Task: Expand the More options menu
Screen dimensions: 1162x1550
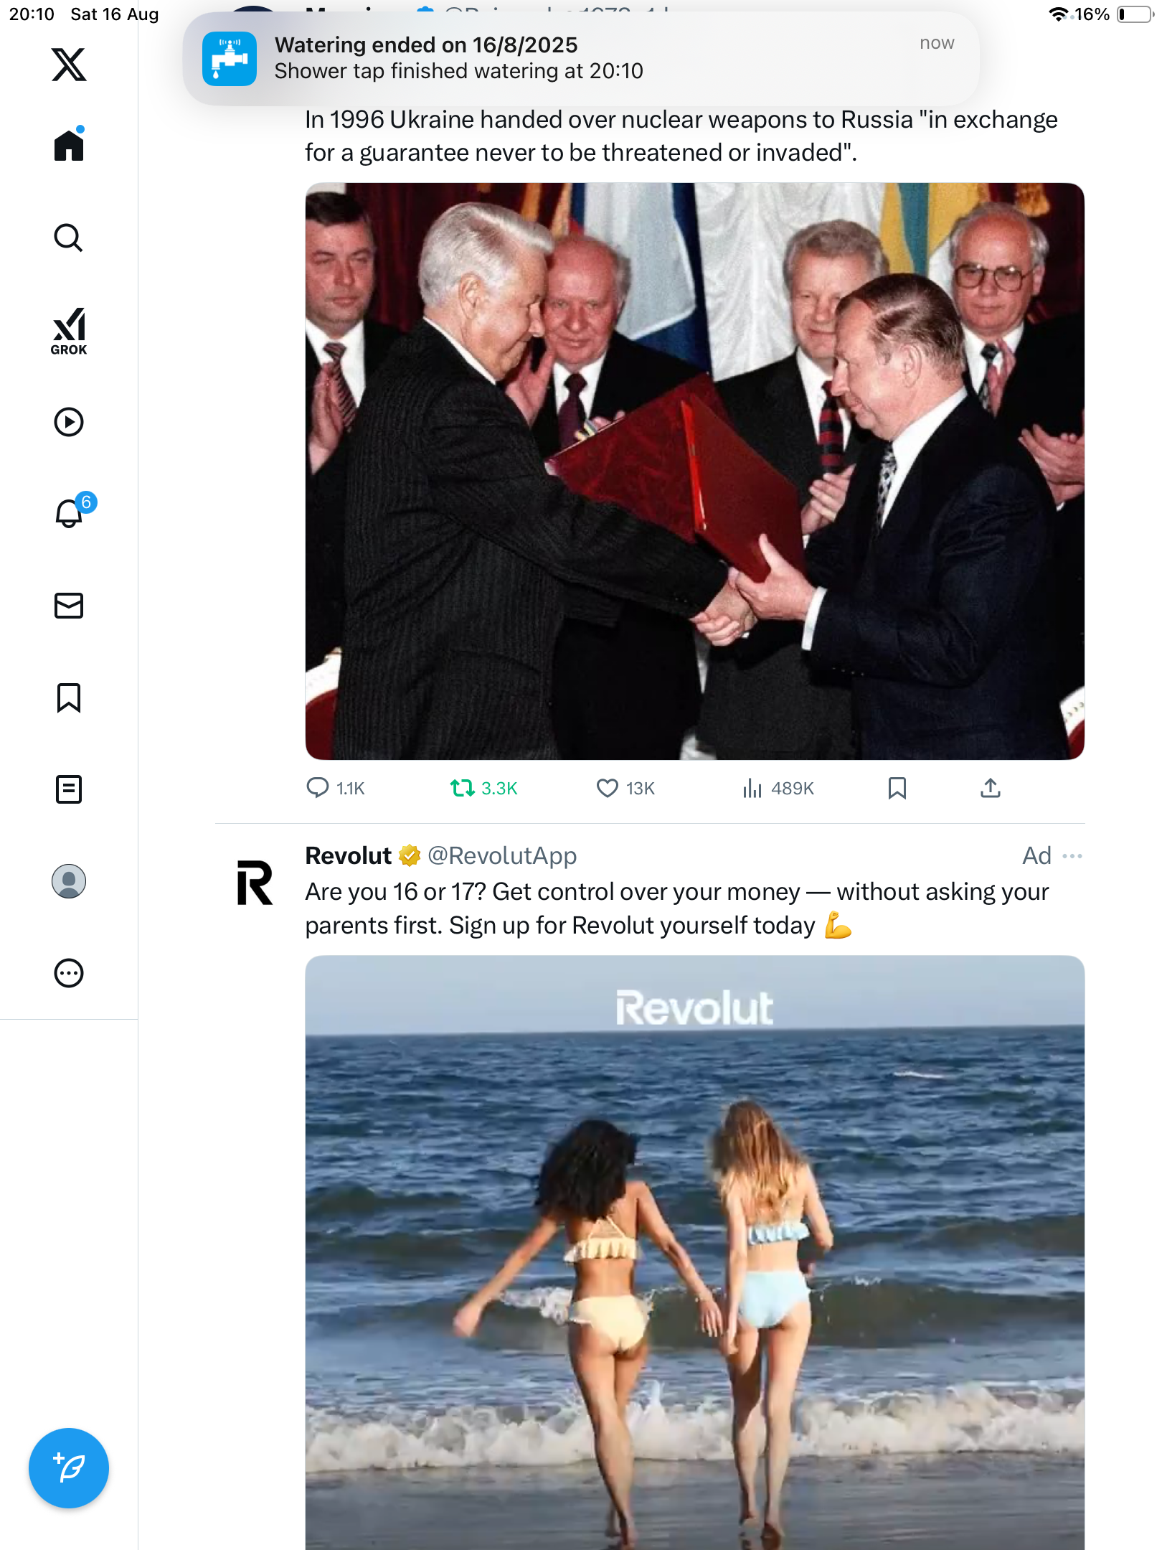Action: click(x=69, y=973)
